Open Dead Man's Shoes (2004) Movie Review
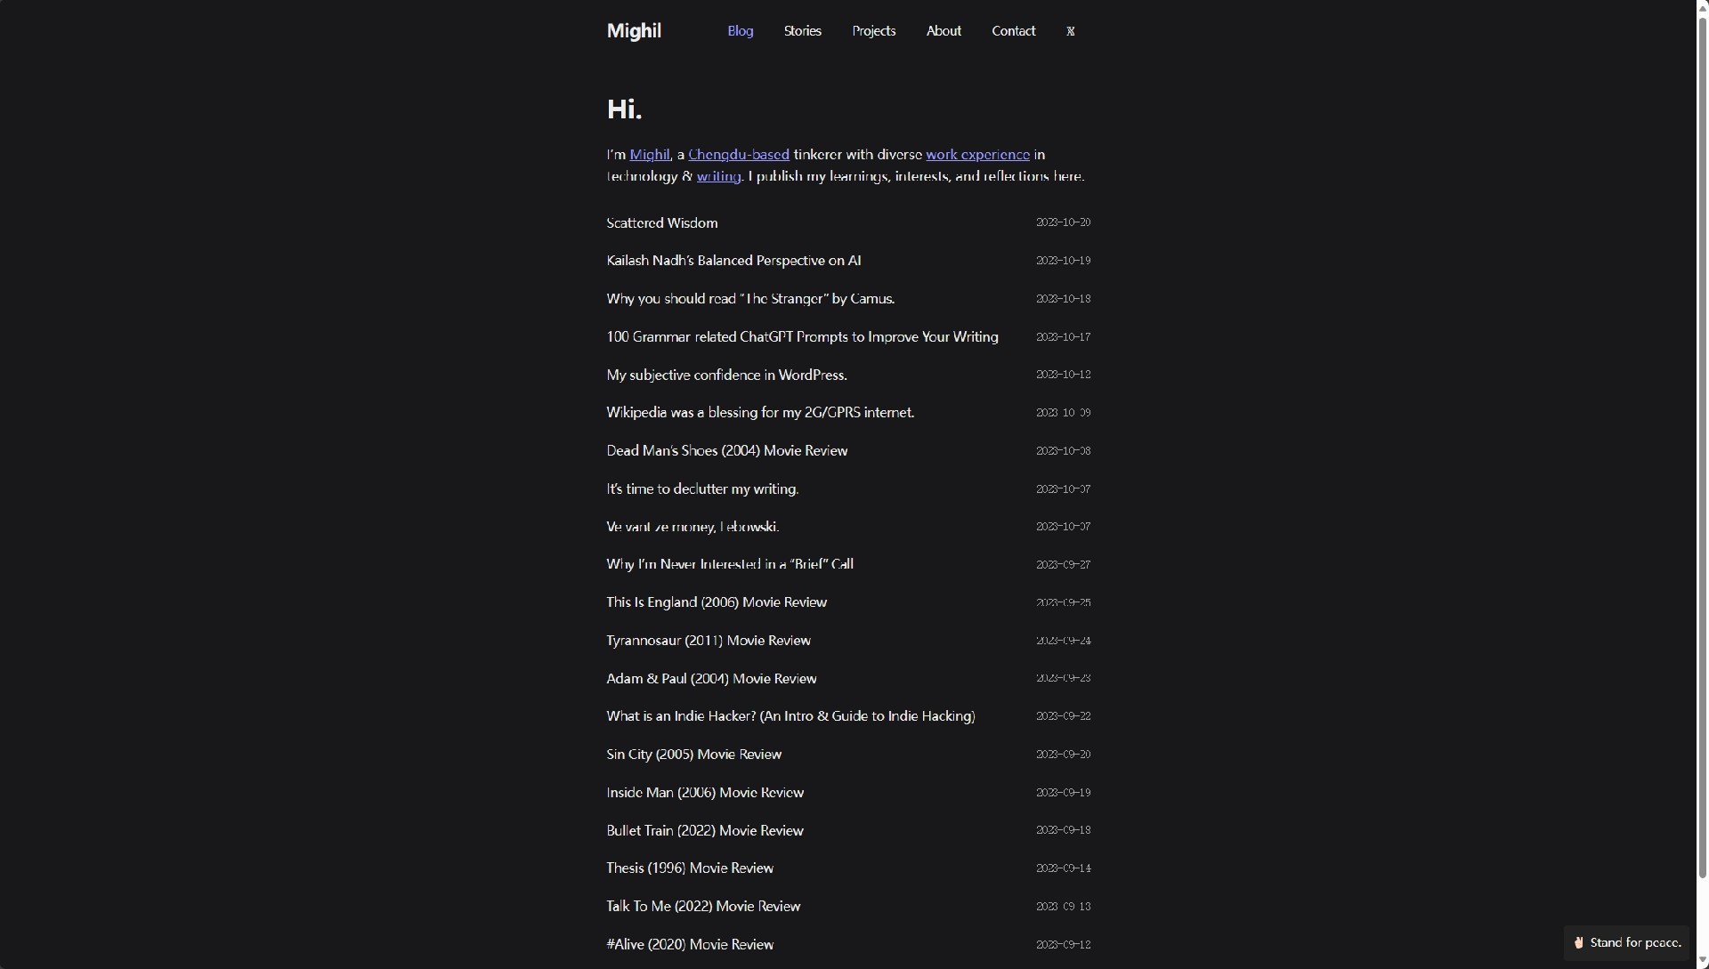This screenshot has width=1709, height=969. pyautogui.click(x=726, y=450)
